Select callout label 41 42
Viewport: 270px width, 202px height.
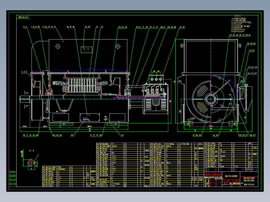tap(252, 50)
